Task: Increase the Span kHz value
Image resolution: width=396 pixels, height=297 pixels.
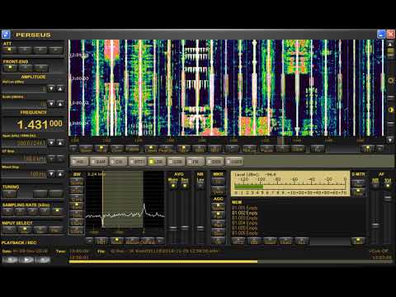Action: (x=60, y=143)
